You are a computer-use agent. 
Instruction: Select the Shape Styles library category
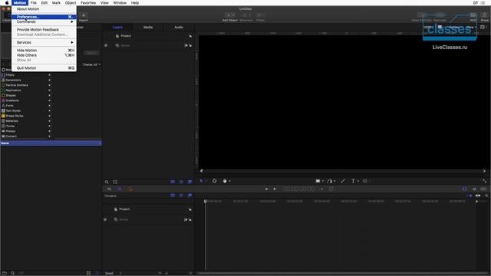25,116
